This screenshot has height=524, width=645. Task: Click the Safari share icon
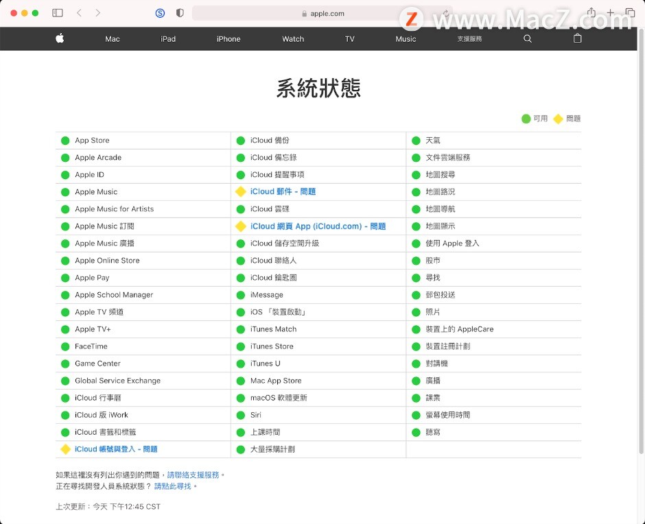[x=590, y=12]
